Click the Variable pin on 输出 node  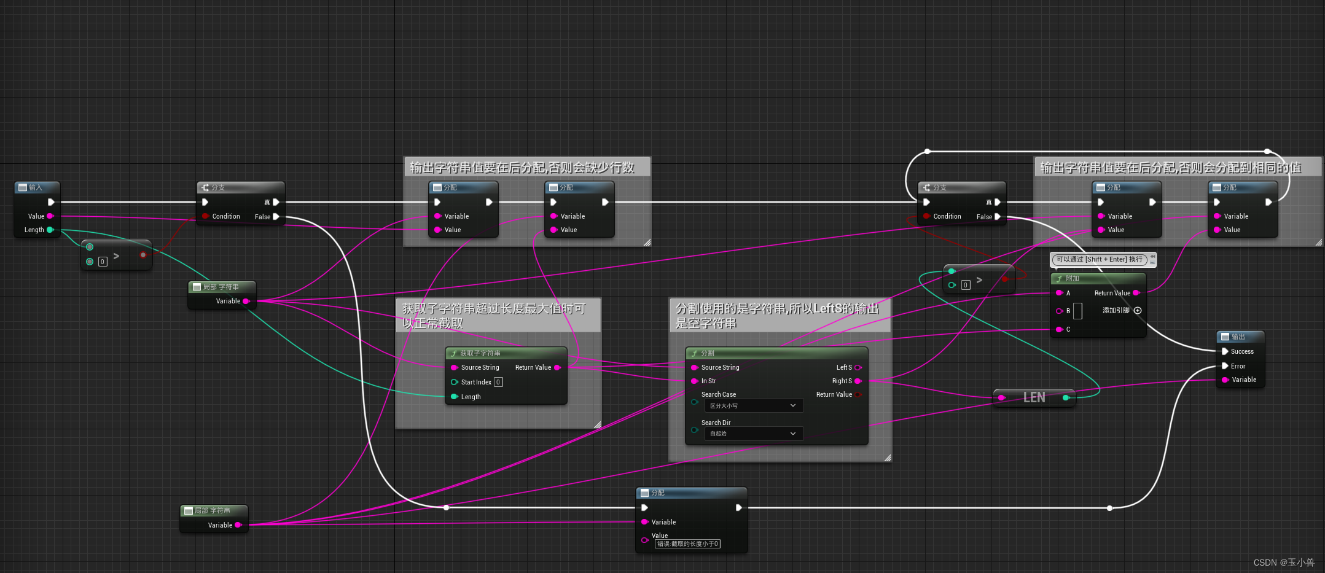1225,380
